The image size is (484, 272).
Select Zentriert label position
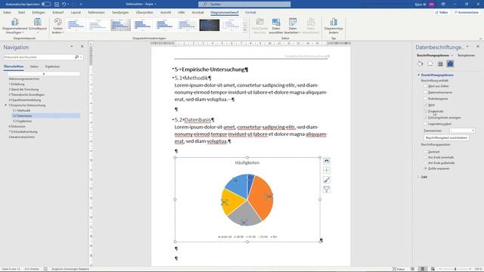[x=426, y=152]
